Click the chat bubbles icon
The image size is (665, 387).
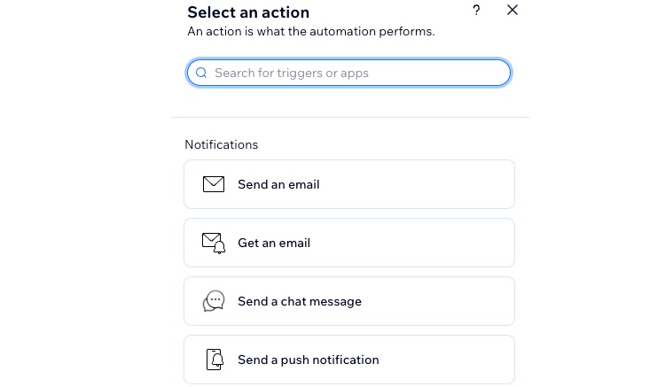click(x=214, y=301)
